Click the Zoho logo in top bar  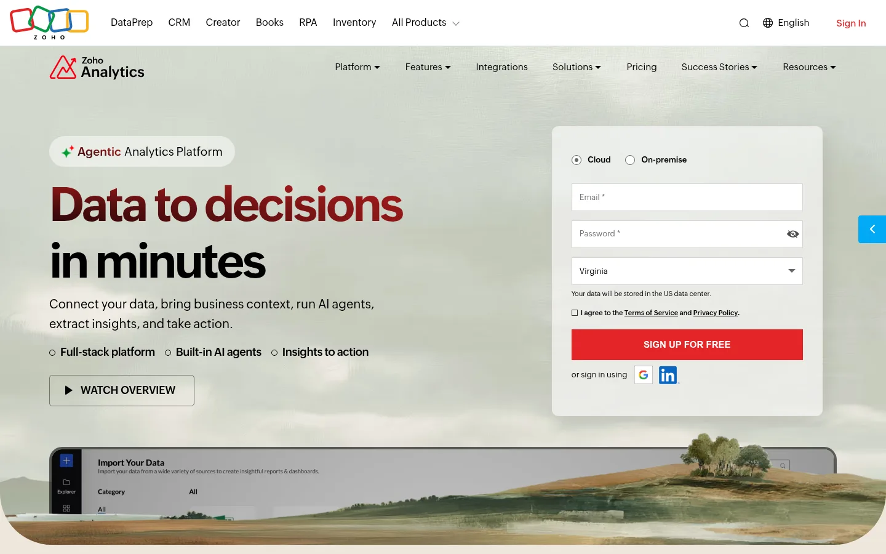tap(49, 23)
